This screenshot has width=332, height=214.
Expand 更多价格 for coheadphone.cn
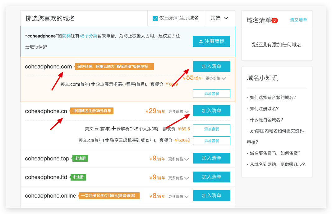click(x=178, y=111)
